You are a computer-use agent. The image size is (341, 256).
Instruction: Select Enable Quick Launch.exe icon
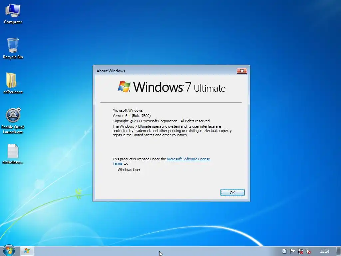[x=13, y=121]
